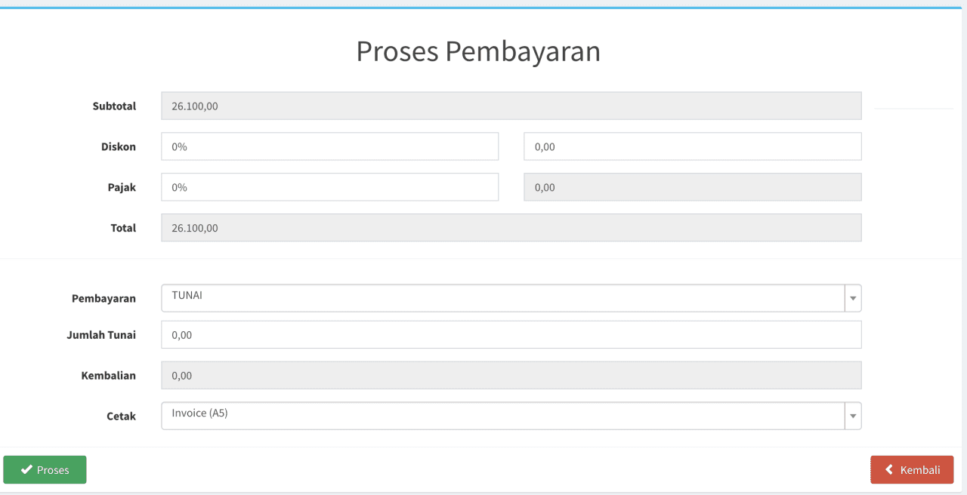967x495 pixels.
Task: Focus the Diskon amount input field
Action: point(692,146)
